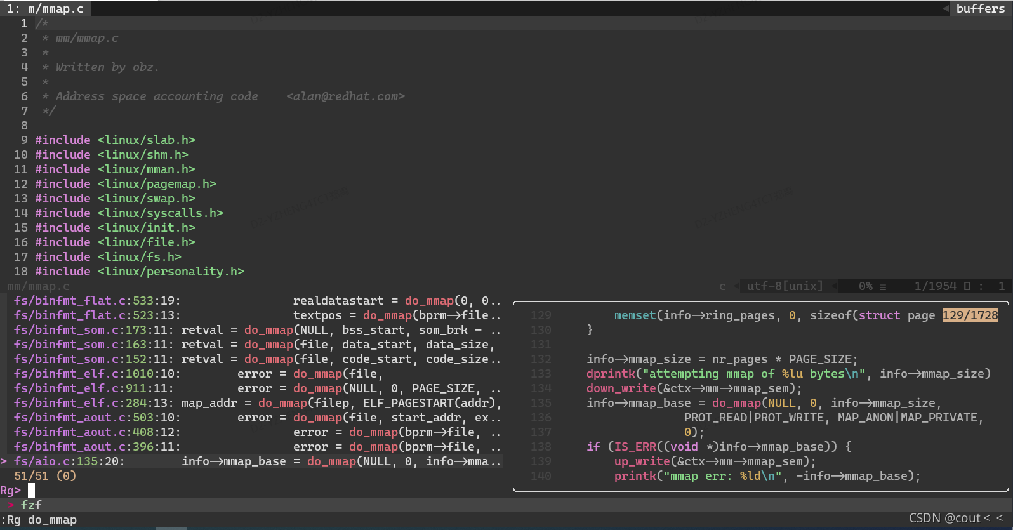
Task: Click preview line 140 printk mmap err
Action: pos(767,476)
